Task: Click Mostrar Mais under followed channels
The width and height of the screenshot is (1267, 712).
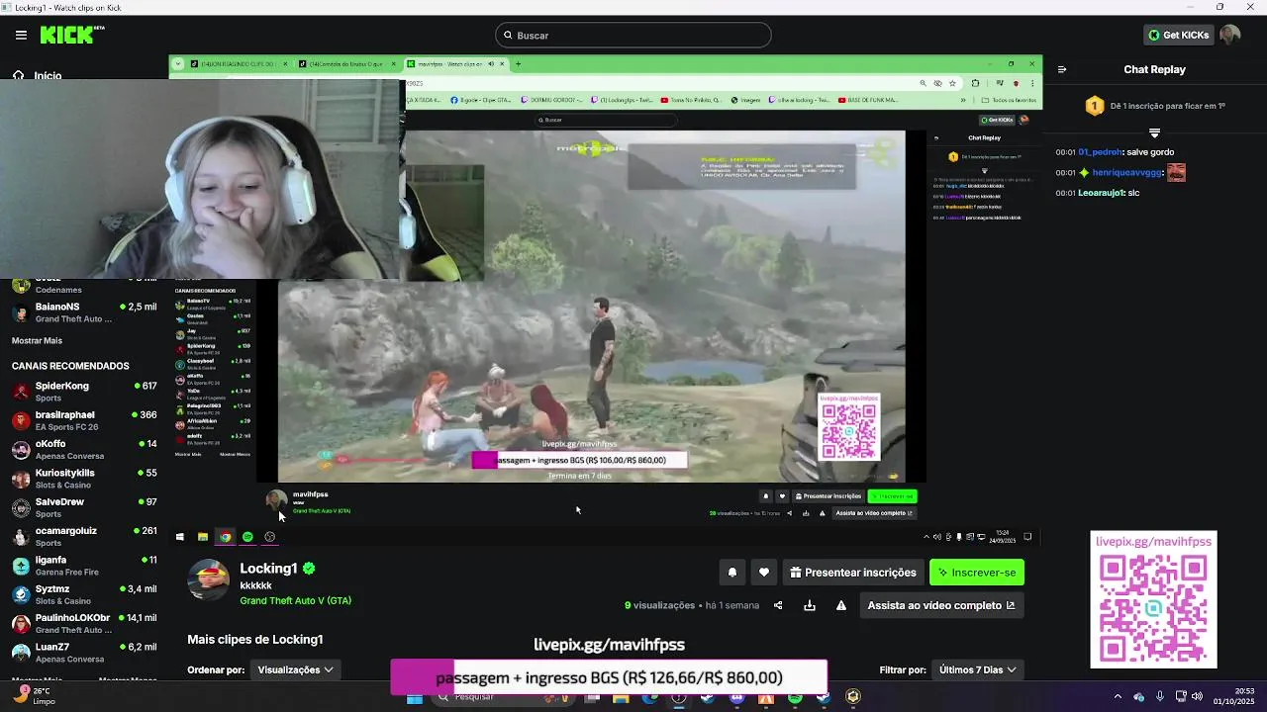Action: point(37,340)
